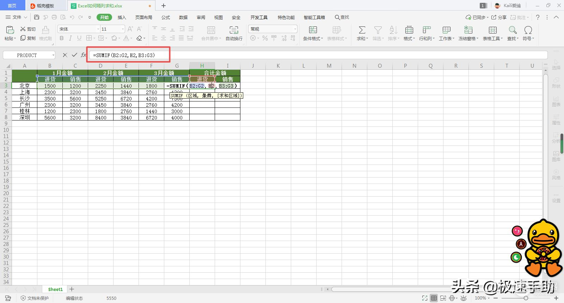
Task: Toggle italic formatting
Action: (x=70, y=38)
